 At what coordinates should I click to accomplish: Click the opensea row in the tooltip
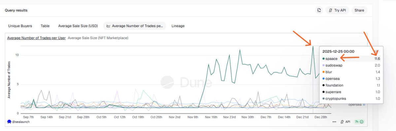tap(351, 78)
